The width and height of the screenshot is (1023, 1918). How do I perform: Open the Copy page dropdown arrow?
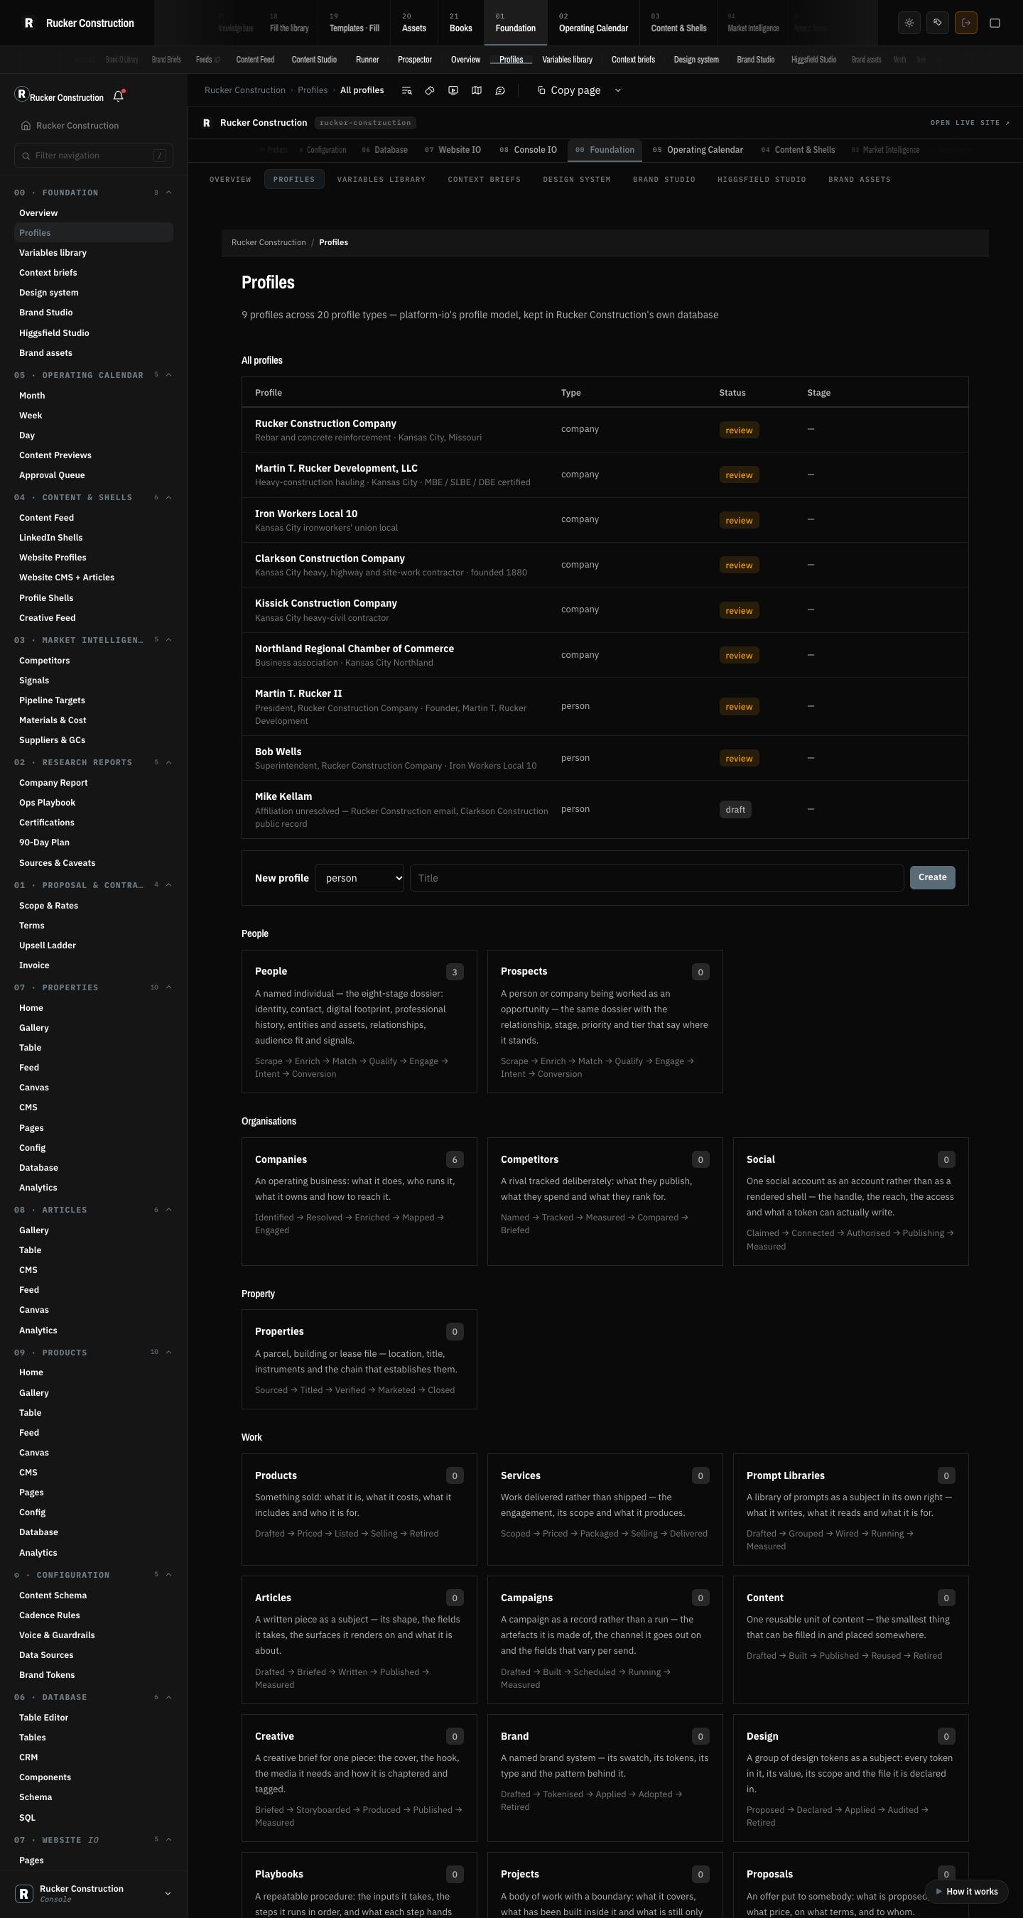click(617, 90)
